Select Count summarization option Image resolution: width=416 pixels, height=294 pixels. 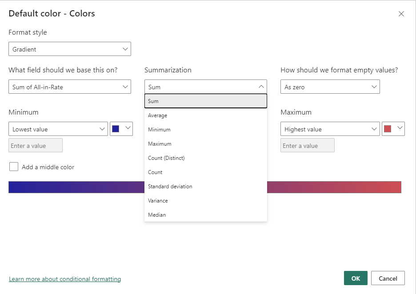click(206, 172)
